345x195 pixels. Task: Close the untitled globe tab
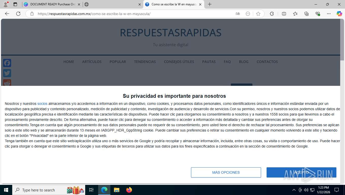(140, 4)
